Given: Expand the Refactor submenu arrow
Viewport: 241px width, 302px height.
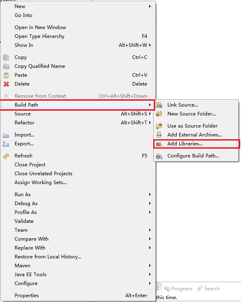Looking at the screenshot, I should [x=150, y=122].
